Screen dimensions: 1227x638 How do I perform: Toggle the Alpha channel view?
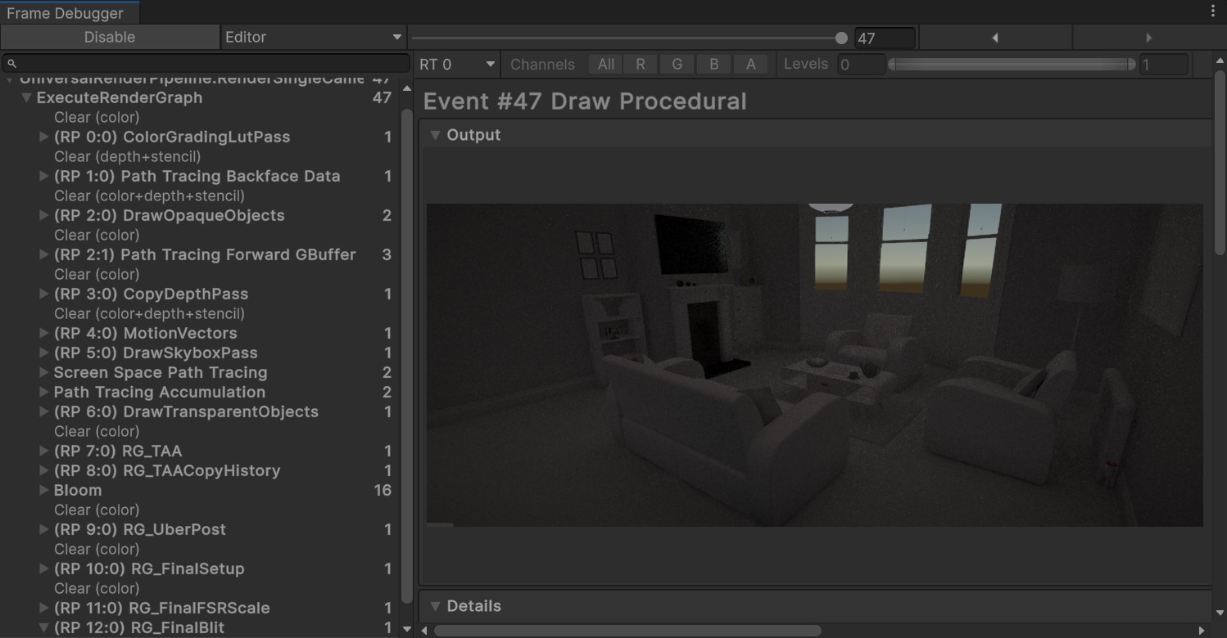(x=750, y=64)
